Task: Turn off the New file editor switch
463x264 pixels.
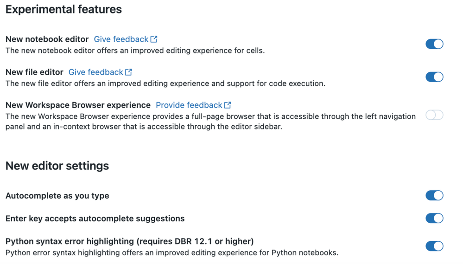Action: point(434,77)
